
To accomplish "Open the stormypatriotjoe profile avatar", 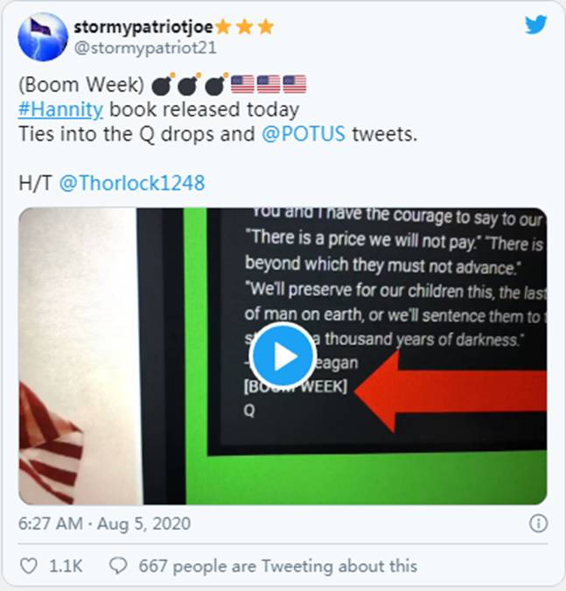I will coord(43,37).
